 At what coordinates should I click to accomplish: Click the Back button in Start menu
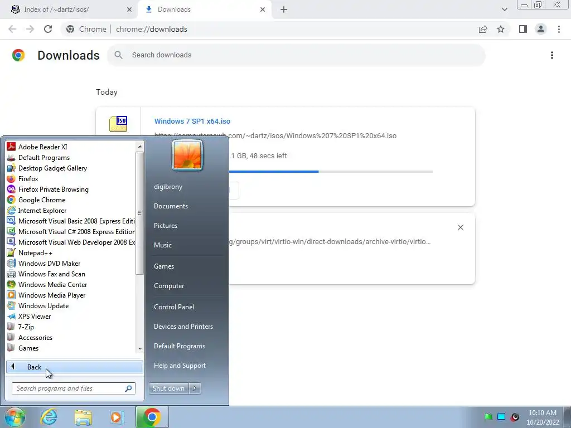[75, 367]
